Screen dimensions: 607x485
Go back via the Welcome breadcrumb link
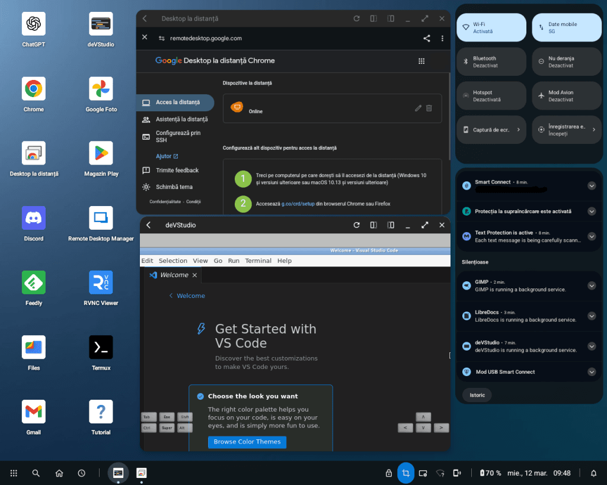tap(187, 296)
